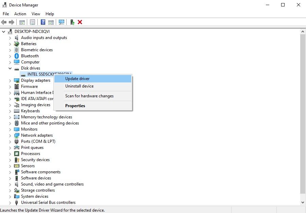306x213 pixels.
Task: Expand the Network adapters category chevron
Action: click(x=10, y=135)
